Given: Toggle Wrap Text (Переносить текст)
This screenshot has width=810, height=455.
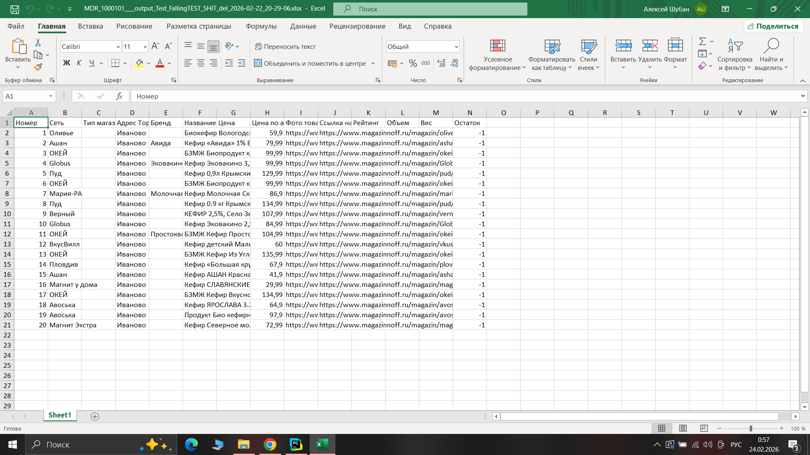Looking at the screenshot, I should coord(285,46).
